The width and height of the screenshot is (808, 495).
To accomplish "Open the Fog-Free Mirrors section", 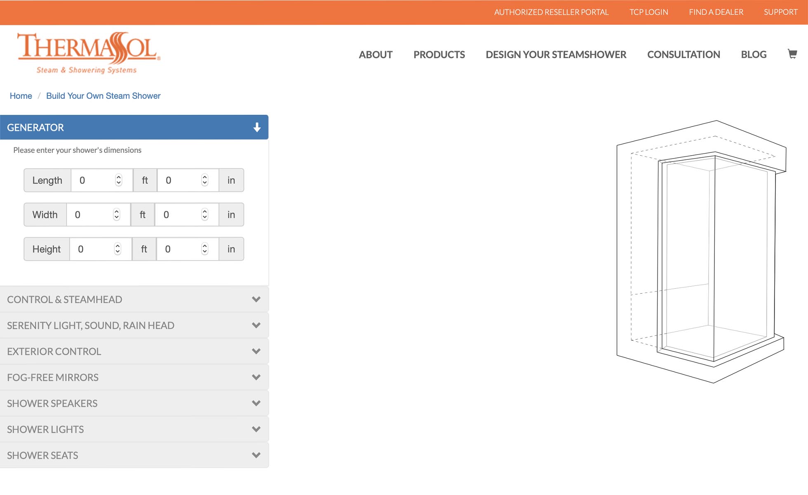I will tap(134, 377).
